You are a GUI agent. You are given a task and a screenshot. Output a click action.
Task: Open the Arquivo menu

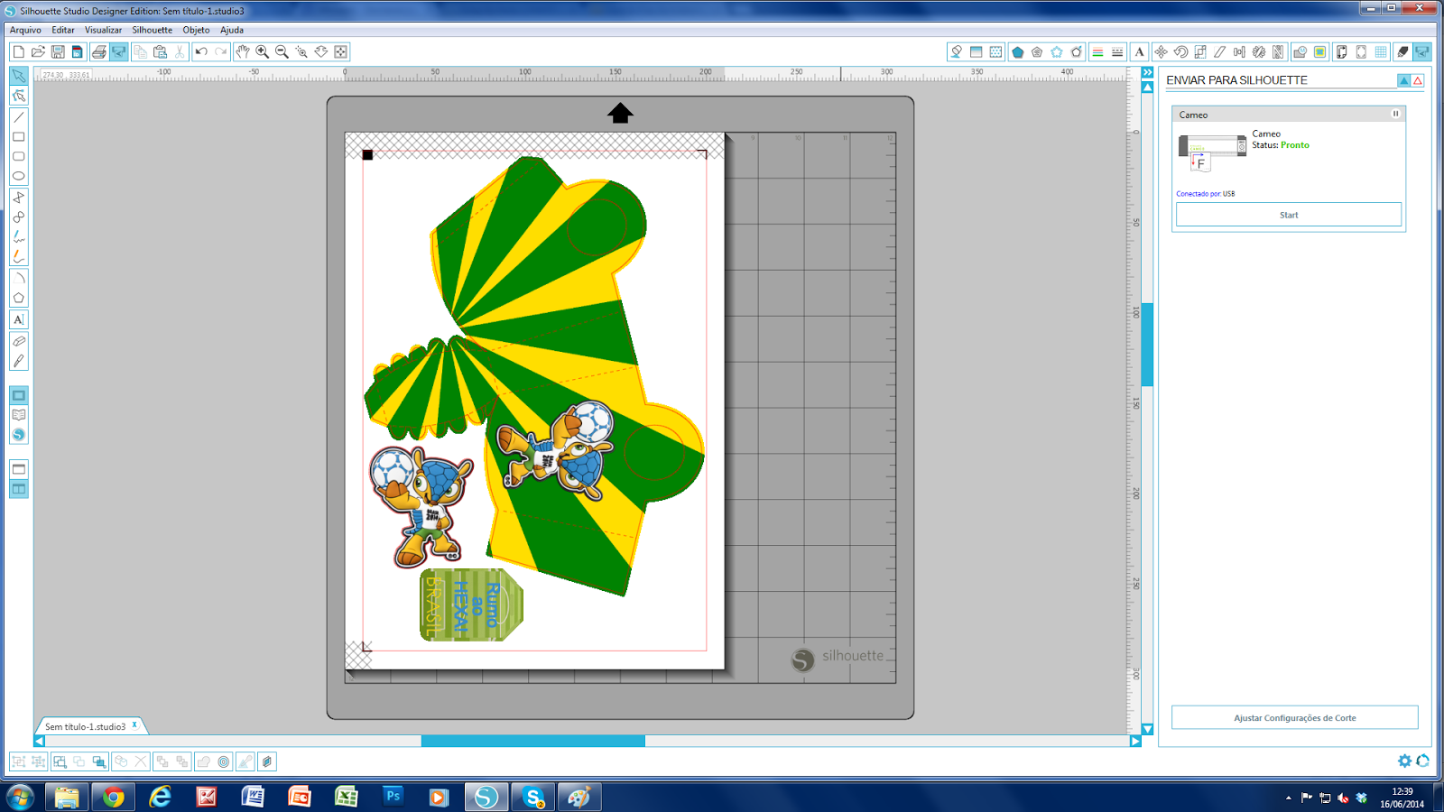(x=25, y=30)
